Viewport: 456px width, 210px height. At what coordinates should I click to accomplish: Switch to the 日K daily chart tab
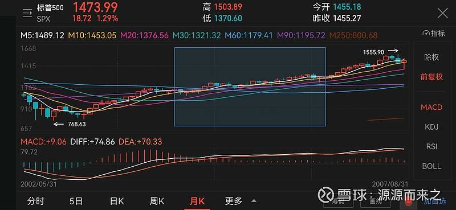(117, 201)
